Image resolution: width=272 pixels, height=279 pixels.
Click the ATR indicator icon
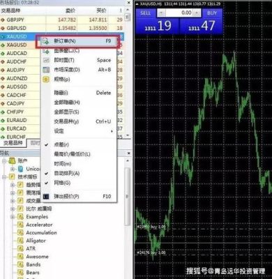coord(21,249)
